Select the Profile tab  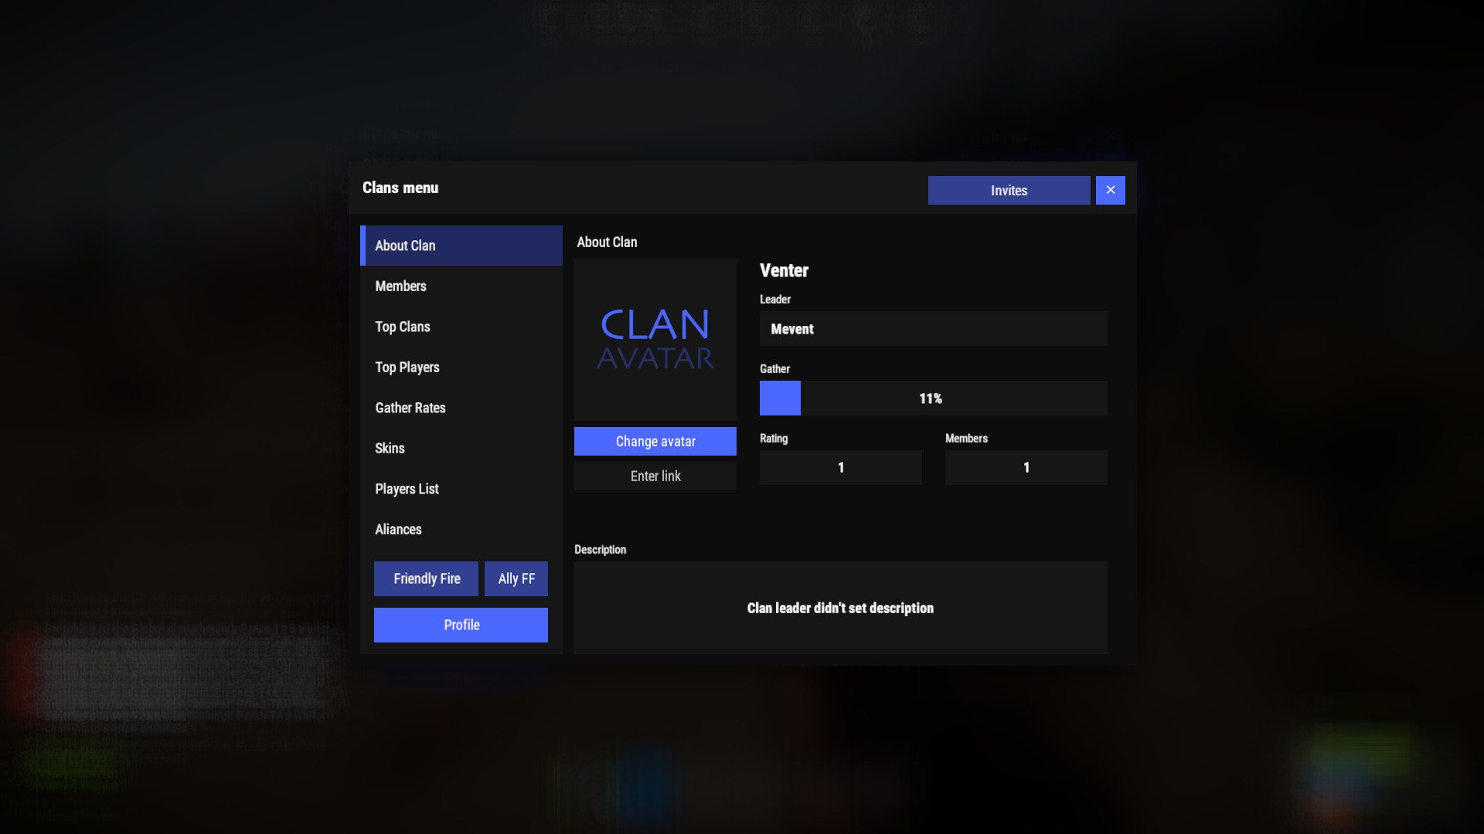461,625
